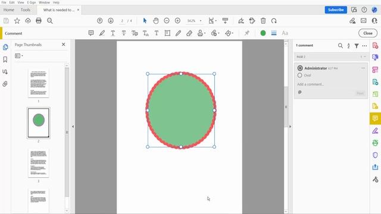The width and height of the screenshot is (381, 214).
Task: Open the comments panel options menu
Action: [x=364, y=46]
